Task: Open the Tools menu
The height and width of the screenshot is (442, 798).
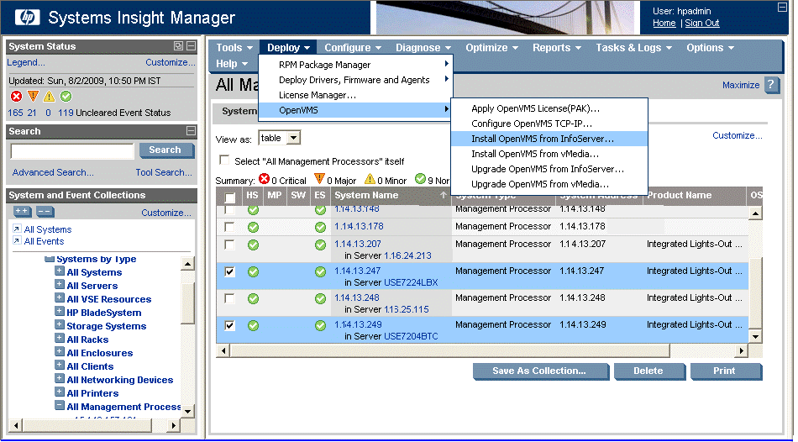Action: [x=234, y=47]
